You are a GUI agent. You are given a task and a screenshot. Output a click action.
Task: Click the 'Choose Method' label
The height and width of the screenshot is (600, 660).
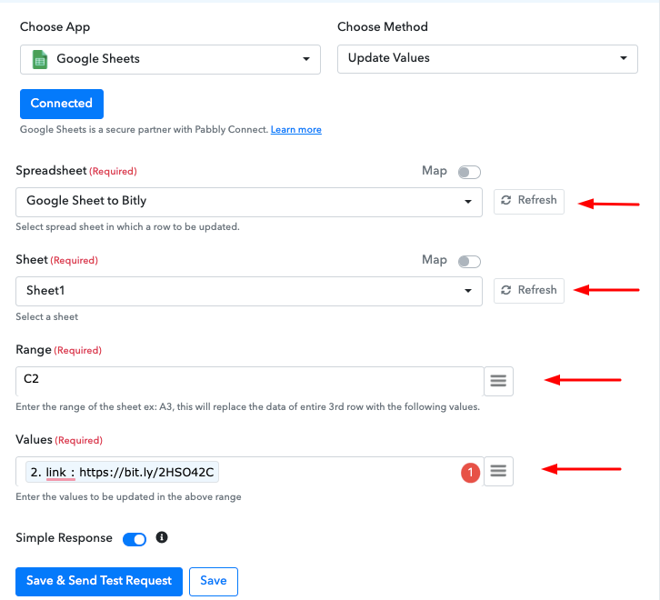pyautogui.click(x=382, y=27)
